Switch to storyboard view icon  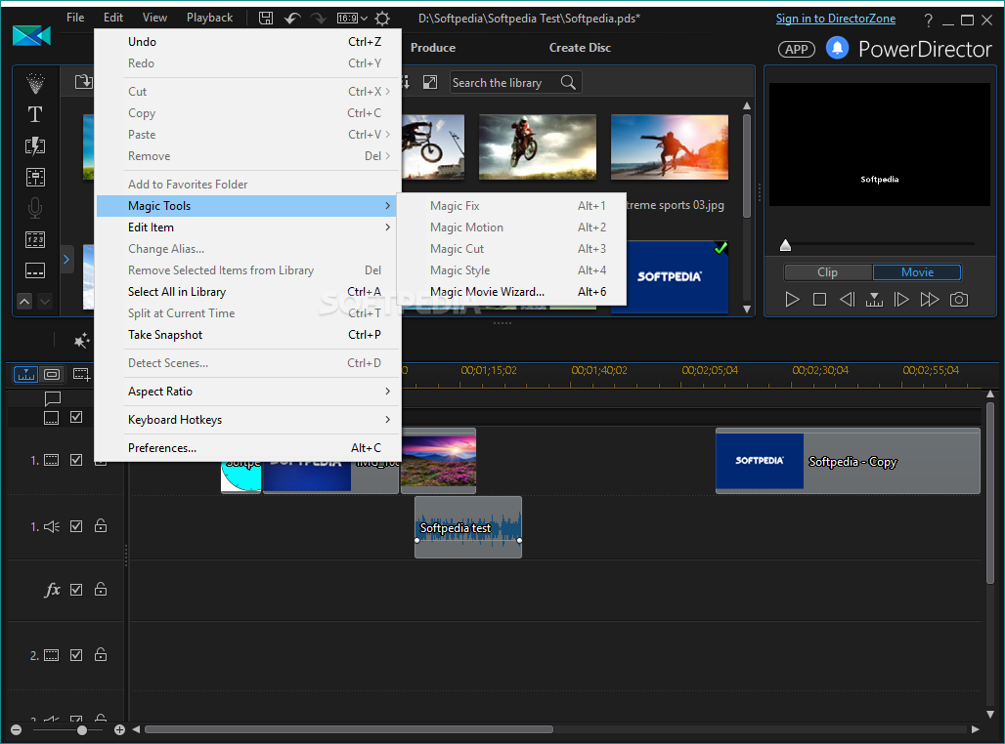(52, 374)
